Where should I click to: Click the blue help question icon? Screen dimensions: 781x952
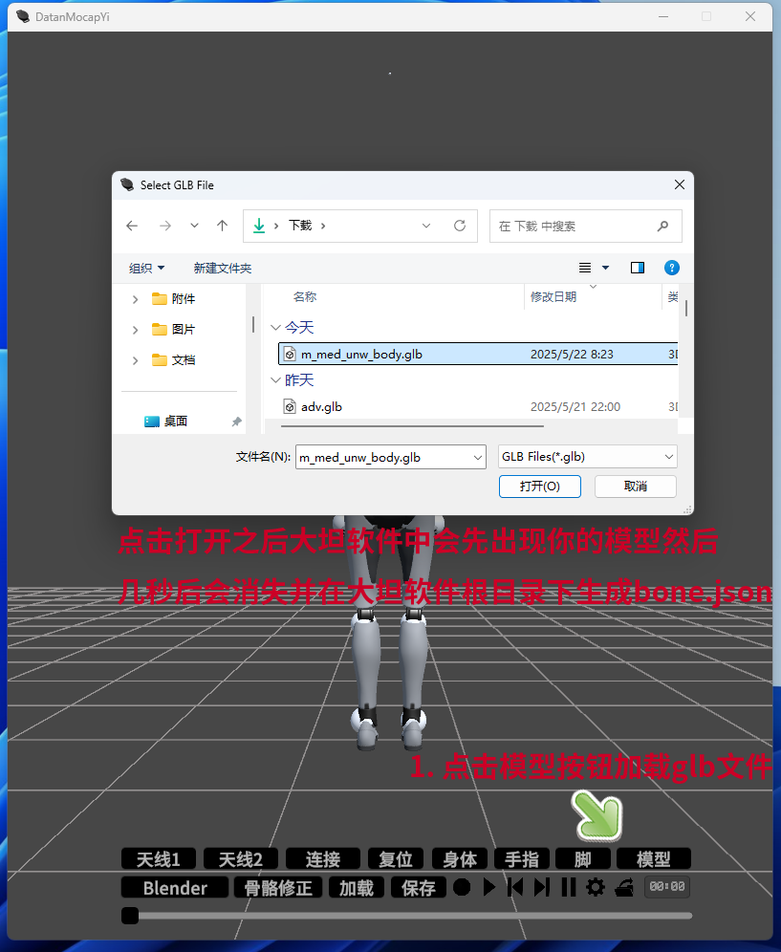tap(672, 268)
